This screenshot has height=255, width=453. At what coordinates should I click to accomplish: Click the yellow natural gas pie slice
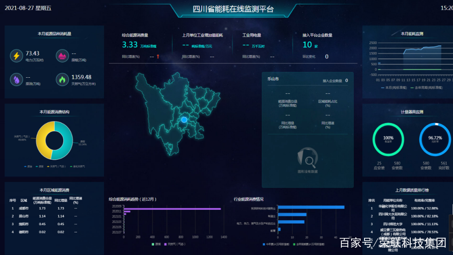click(41, 140)
